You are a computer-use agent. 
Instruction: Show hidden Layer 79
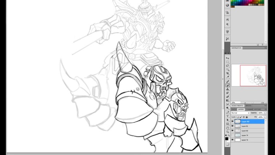coord(233,135)
